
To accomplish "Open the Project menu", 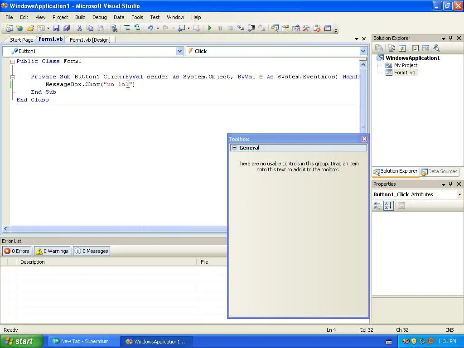I will tap(60, 17).
